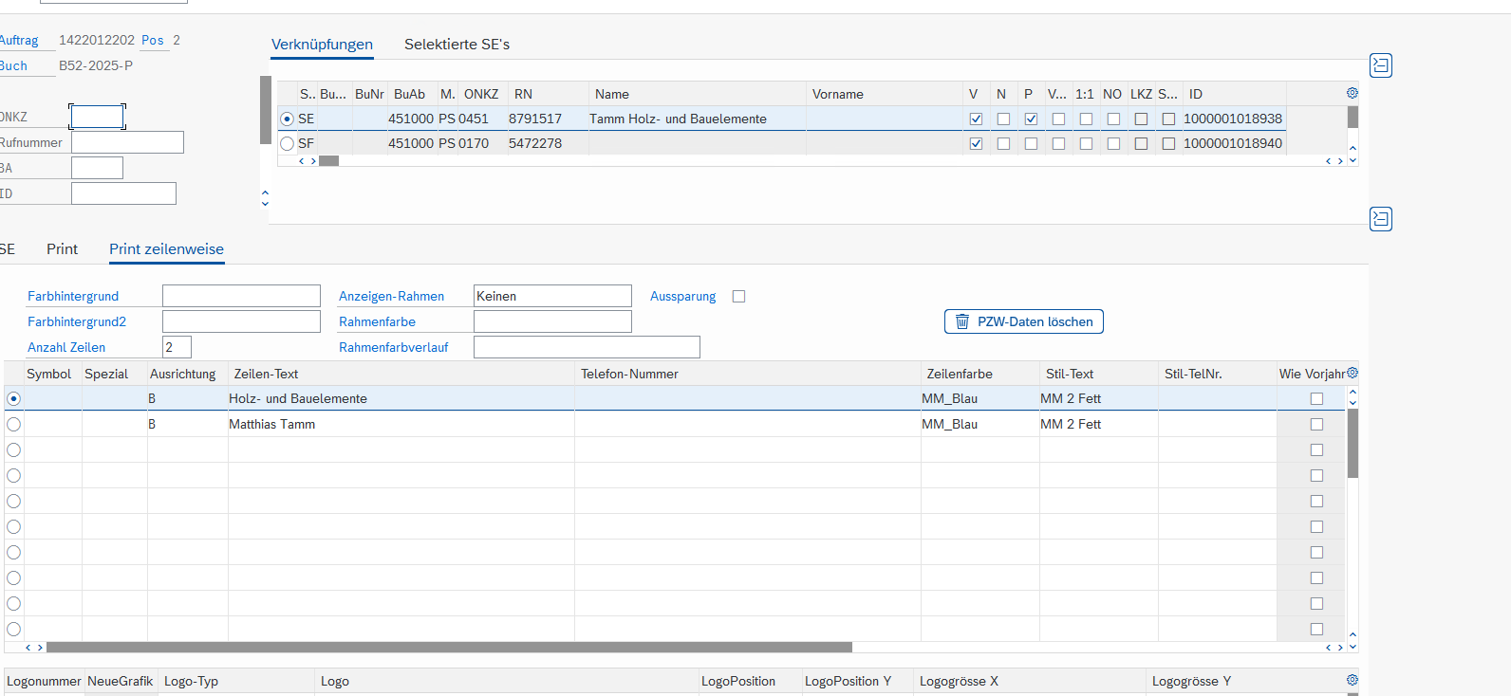Select radio button of Matthias Tamm row
This screenshot has height=696, width=1511.
tap(13, 424)
